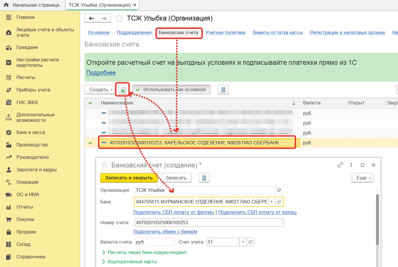The image size is (398, 267).
Task: Open the home page icon tab
Action: pyautogui.click(x=6, y=5)
